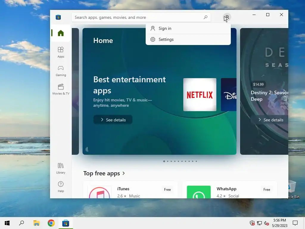Image resolution: width=305 pixels, height=229 pixels.
Task: Click the search magnifier icon
Action: 206,17
